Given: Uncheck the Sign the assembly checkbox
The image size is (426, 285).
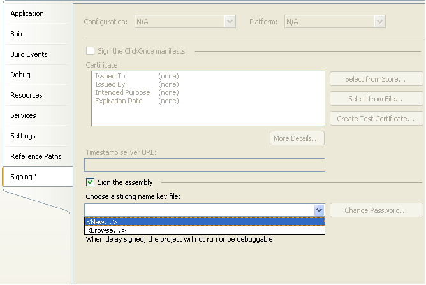Looking at the screenshot, I should (91, 182).
